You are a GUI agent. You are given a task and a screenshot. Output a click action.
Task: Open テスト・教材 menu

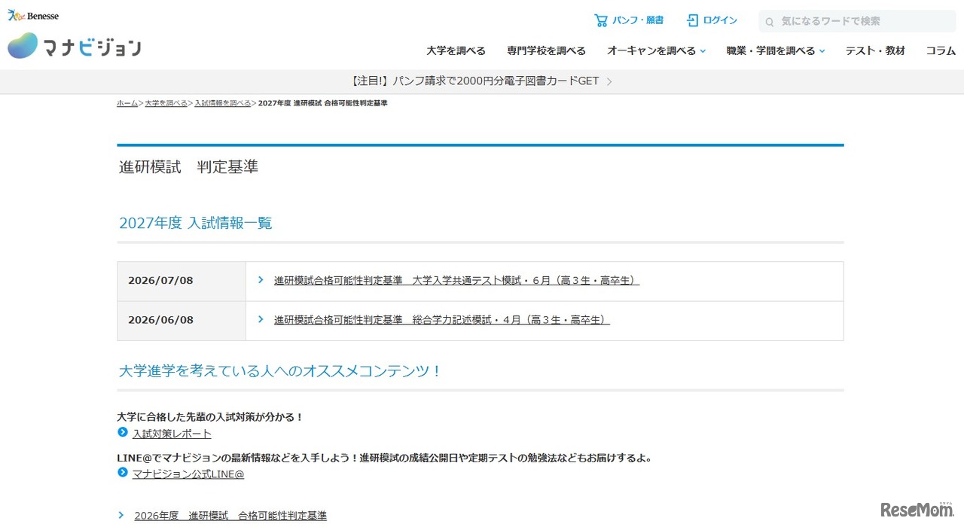click(x=875, y=51)
